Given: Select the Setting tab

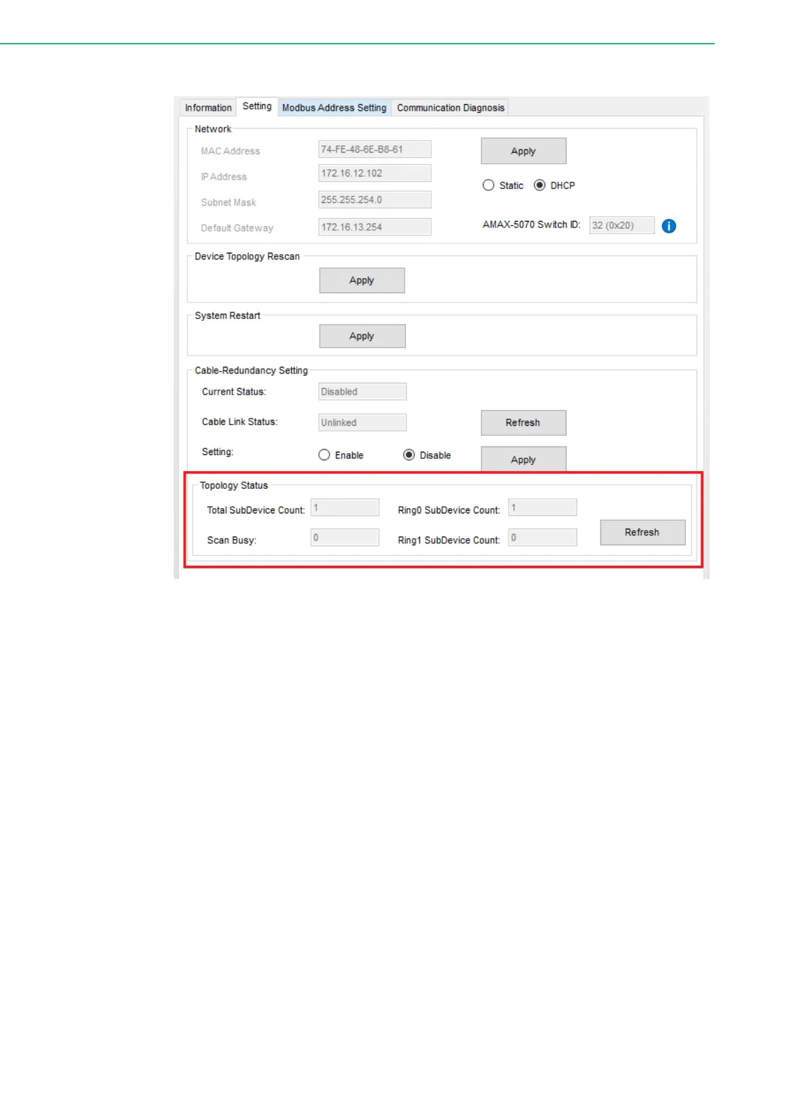Looking at the screenshot, I should click(x=257, y=106).
